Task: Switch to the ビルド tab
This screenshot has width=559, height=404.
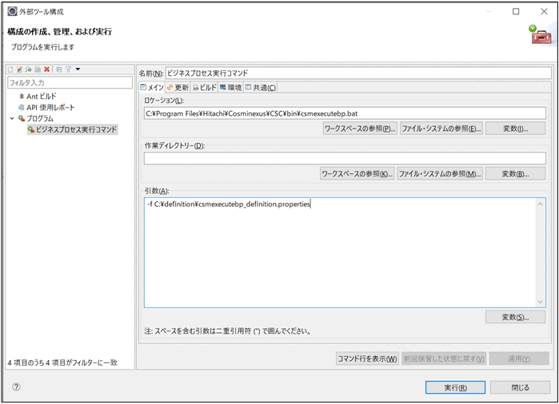Action: (205, 88)
